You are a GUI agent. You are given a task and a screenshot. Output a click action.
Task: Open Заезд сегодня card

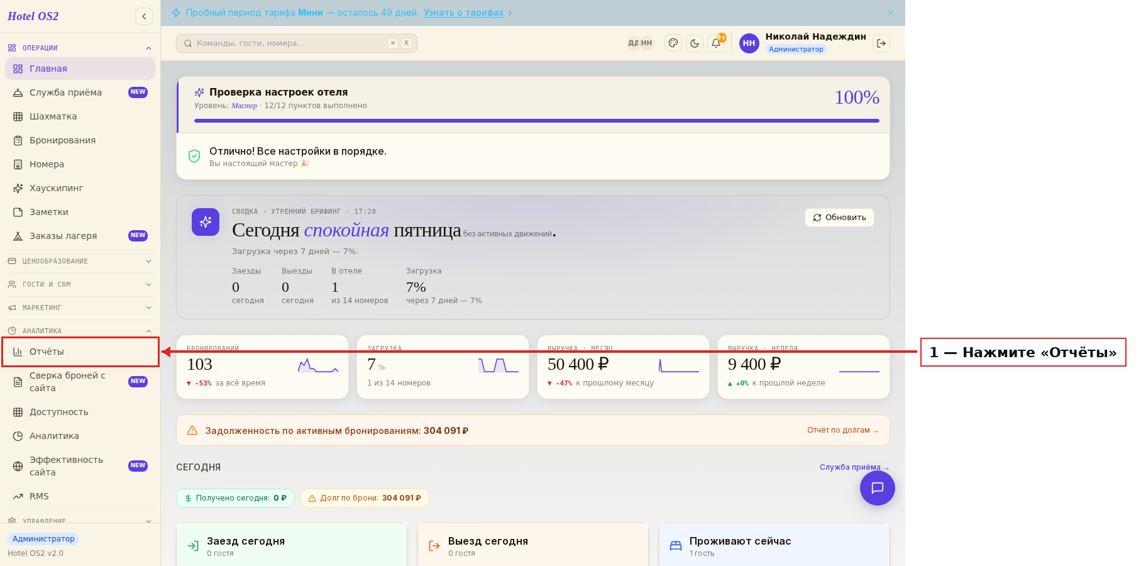click(x=292, y=545)
